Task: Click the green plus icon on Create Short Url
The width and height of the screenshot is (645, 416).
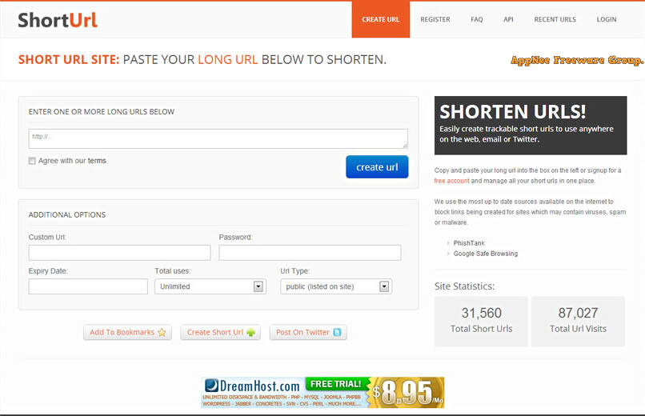Action: pyautogui.click(x=250, y=332)
